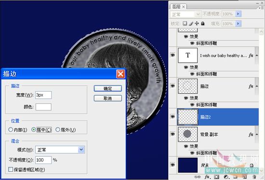The width and height of the screenshot is (265, 180).
Task: Click 取消 button in 描边 dialog
Action: (x=107, y=98)
